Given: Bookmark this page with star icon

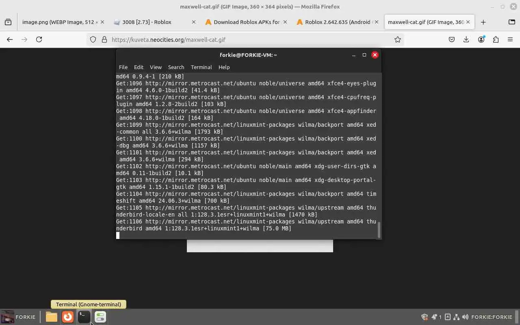Looking at the screenshot, I should point(398,39).
